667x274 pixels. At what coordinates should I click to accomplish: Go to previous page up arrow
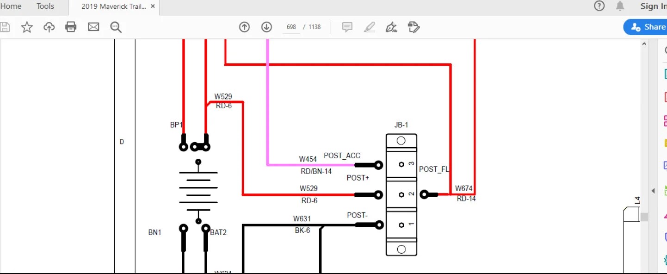tap(244, 27)
